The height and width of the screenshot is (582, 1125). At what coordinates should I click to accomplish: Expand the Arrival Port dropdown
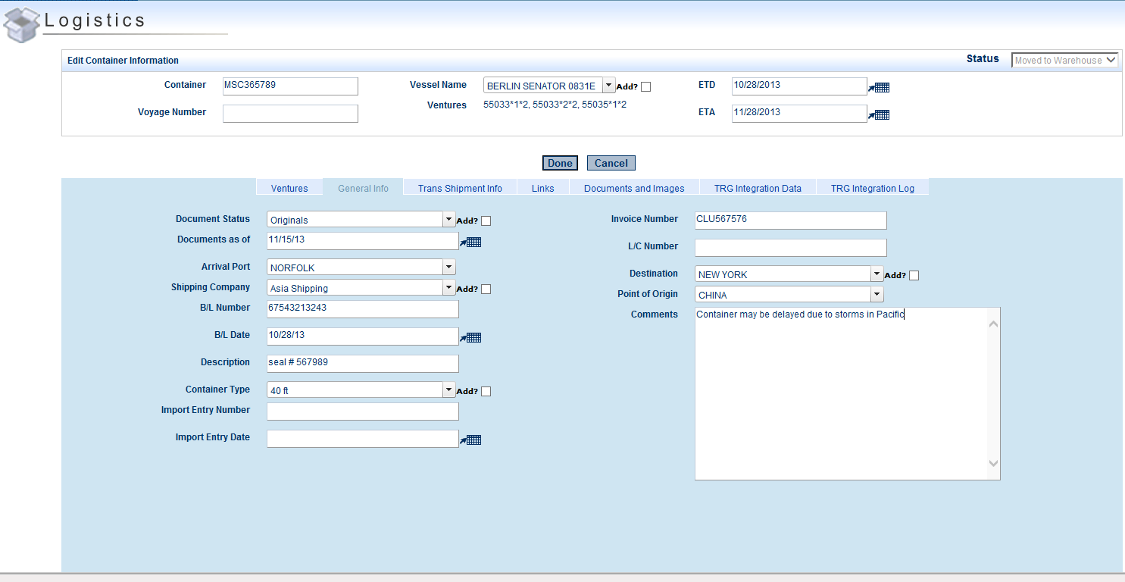(448, 268)
